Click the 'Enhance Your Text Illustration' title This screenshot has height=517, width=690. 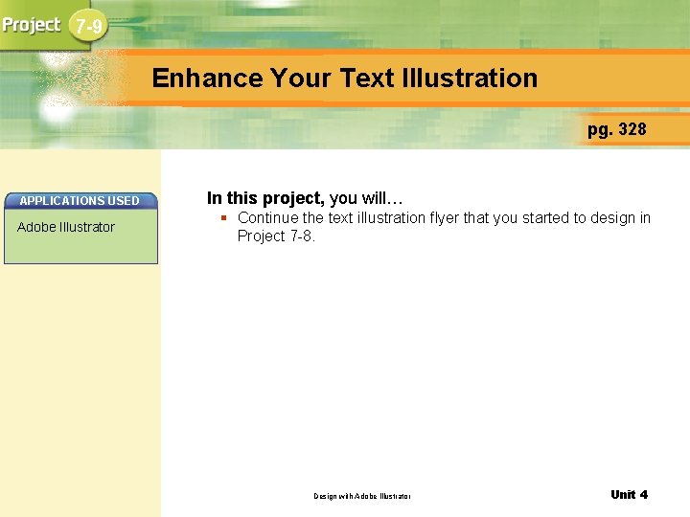pos(345,78)
